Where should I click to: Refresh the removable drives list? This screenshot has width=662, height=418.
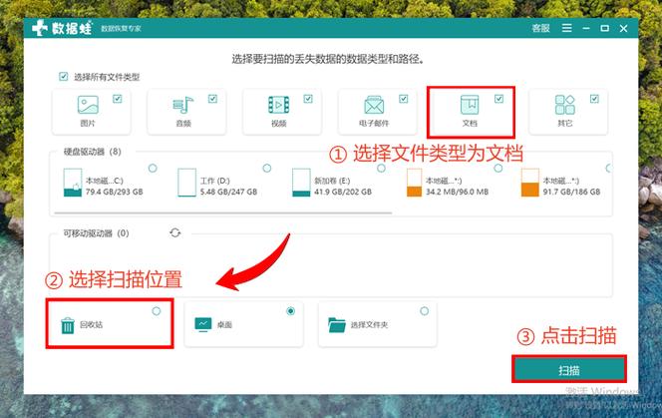click(175, 232)
